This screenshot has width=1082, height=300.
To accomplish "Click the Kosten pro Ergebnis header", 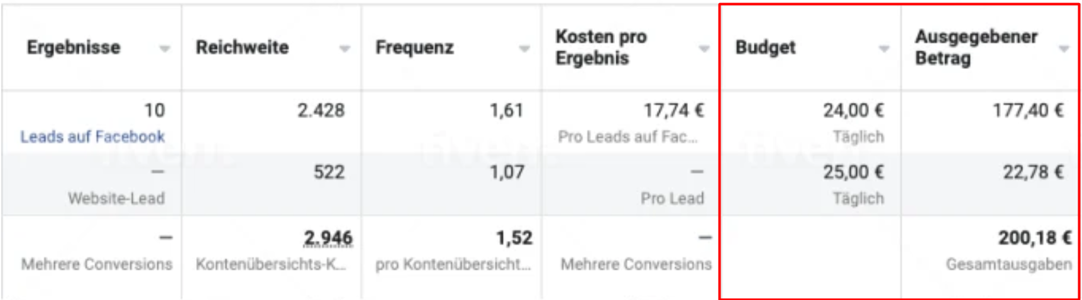I will pyautogui.click(x=600, y=48).
